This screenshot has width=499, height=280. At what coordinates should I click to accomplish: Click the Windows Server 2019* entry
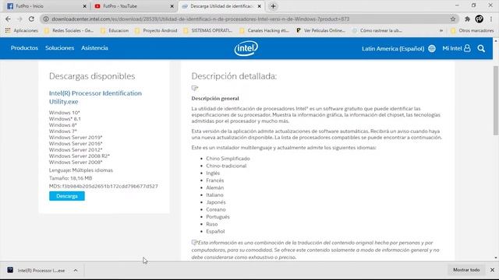pyautogui.click(x=76, y=138)
